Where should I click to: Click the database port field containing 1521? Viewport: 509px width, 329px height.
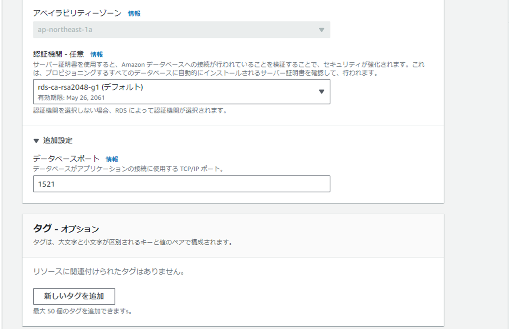point(182,184)
